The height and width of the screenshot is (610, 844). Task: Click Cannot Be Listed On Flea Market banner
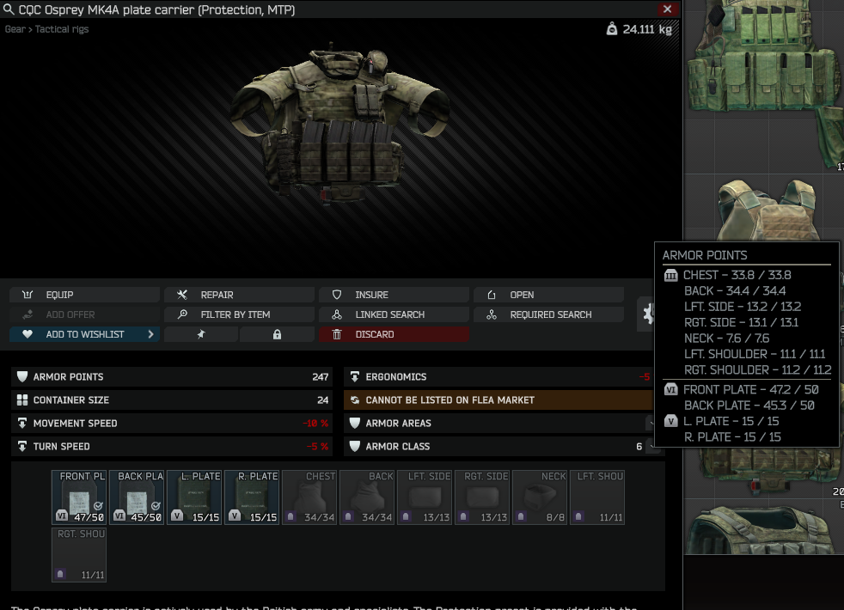498,400
